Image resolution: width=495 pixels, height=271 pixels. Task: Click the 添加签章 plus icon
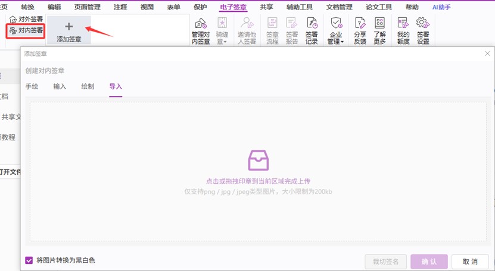(x=69, y=27)
